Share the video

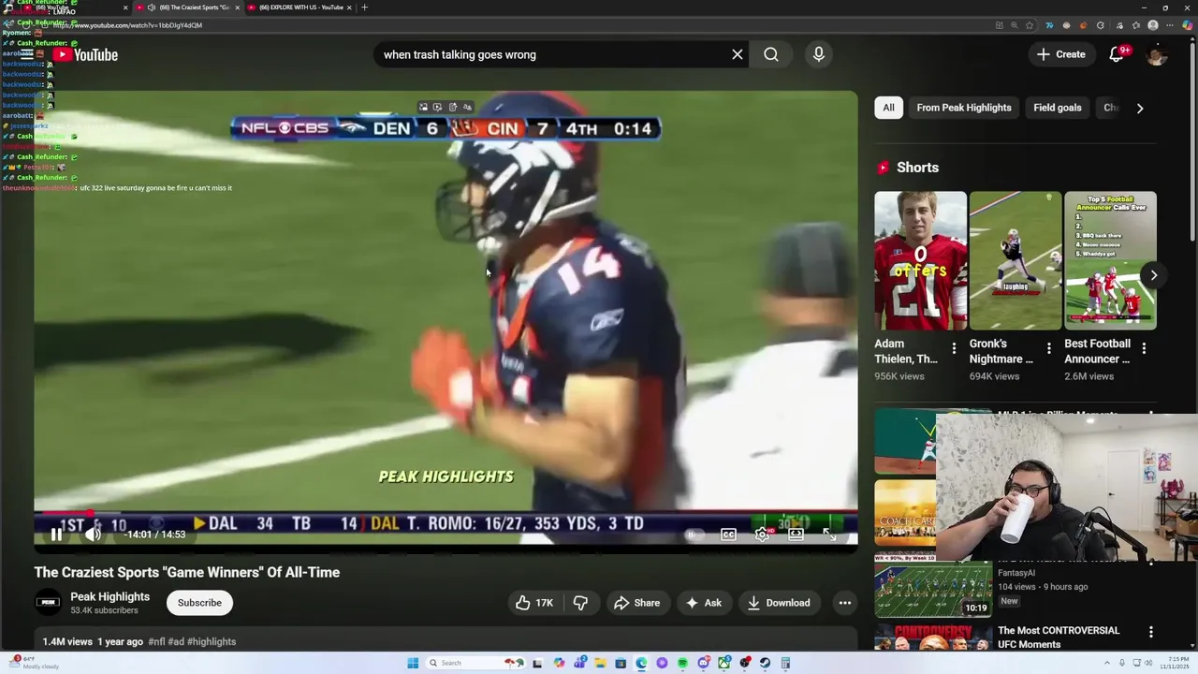coord(636,603)
